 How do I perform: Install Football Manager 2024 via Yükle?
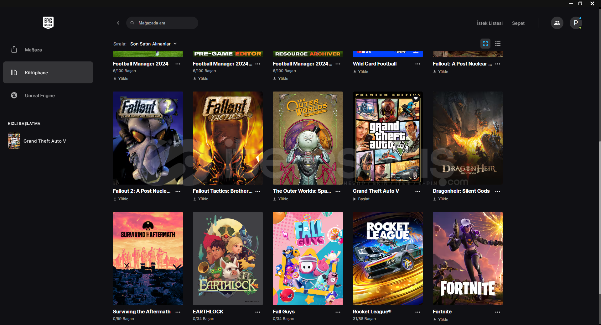click(121, 79)
